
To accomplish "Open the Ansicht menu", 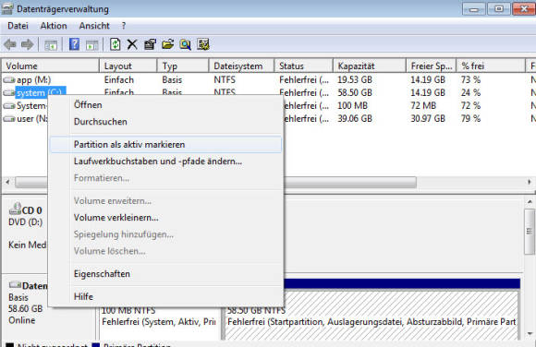I will click(x=94, y=26).
